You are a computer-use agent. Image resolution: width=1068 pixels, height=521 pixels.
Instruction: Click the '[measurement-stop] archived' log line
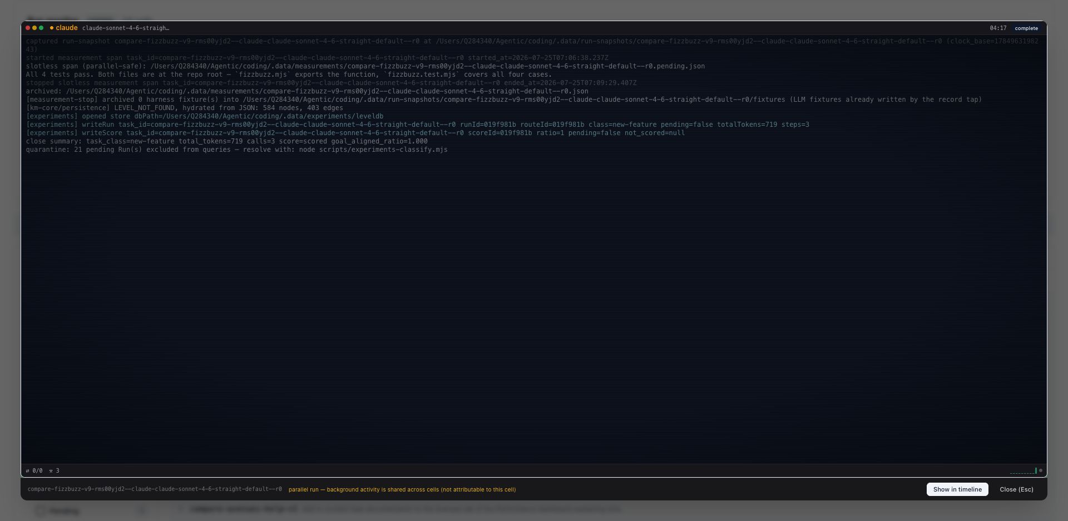pyautogui.click(x=503, y=100)
